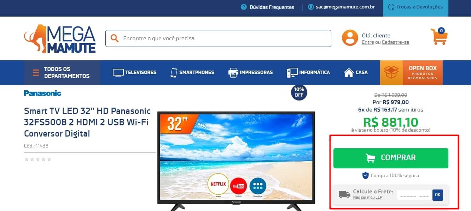This screenshot has width=471, height=211.
Task: Click the Mega Mamute logo
Action: point(60,38)
